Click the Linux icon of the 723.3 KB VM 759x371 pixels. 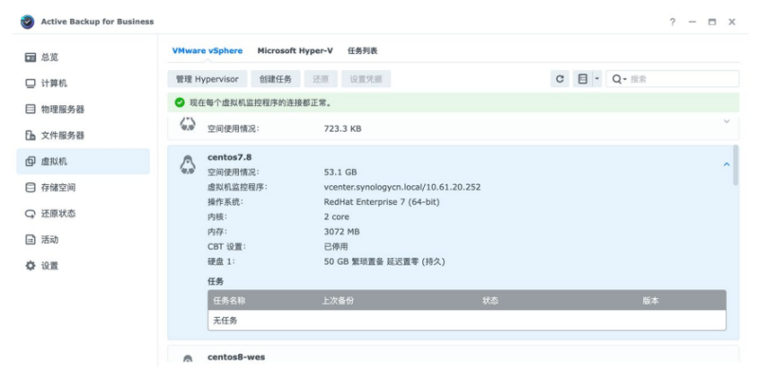pyautogui.click(x=188, y=124)
